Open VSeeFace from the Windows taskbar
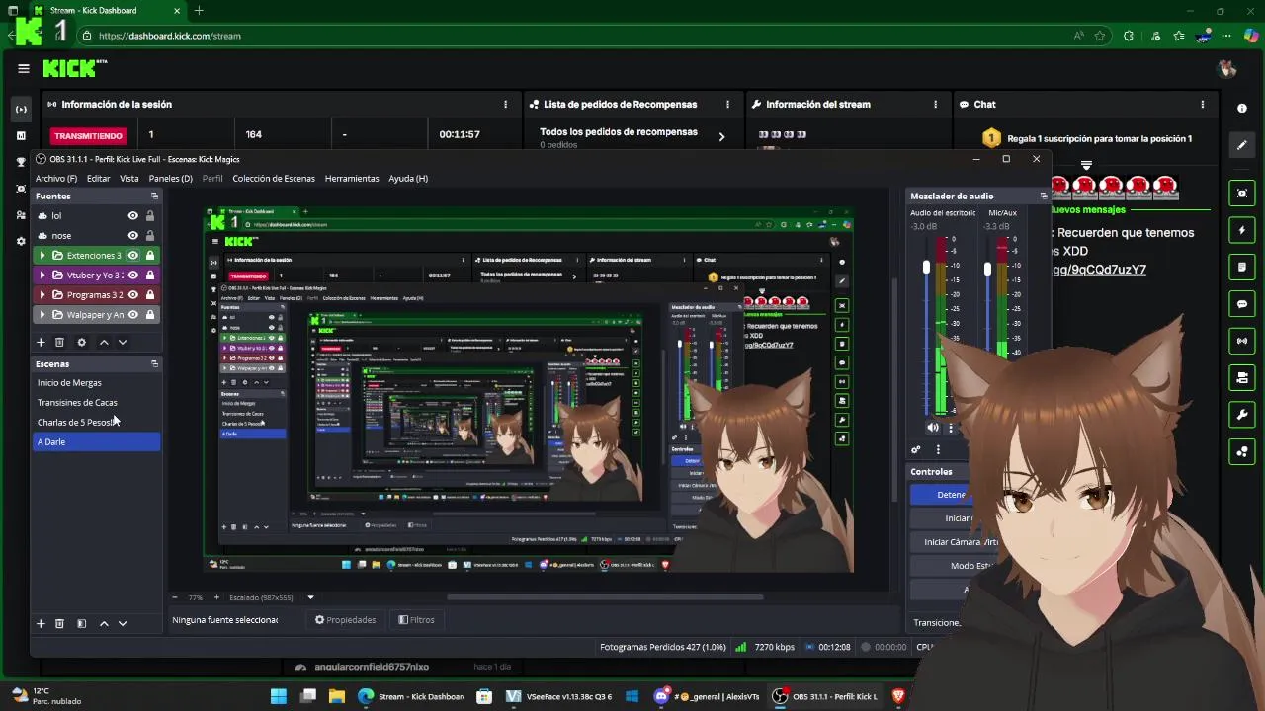Viewport: 1265px width, 711px height. pyautogui.click(x=559, y=696)
